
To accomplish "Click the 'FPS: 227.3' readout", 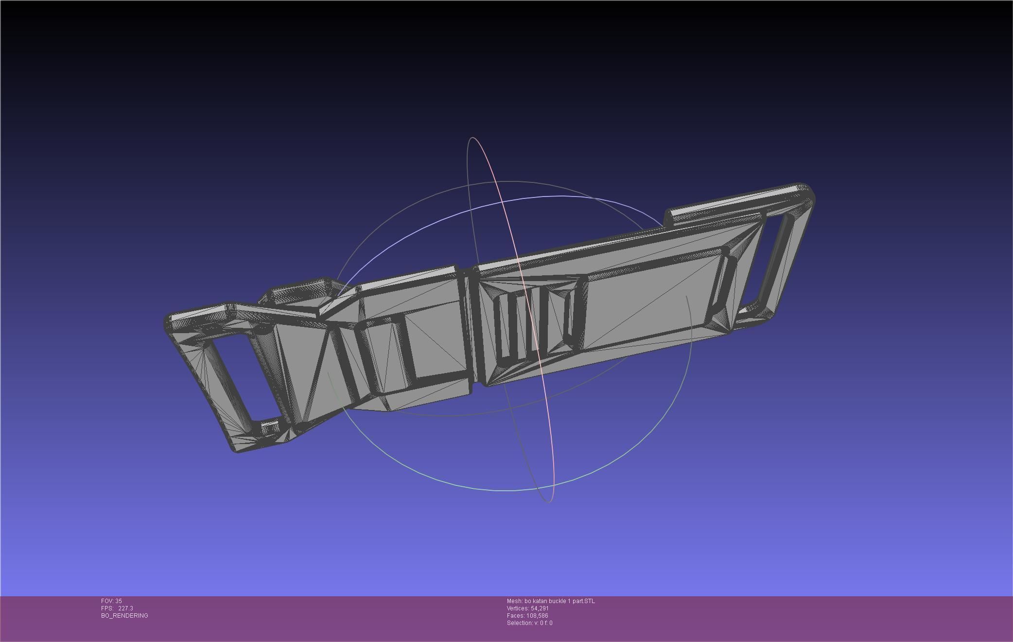I will coord(117,608).
